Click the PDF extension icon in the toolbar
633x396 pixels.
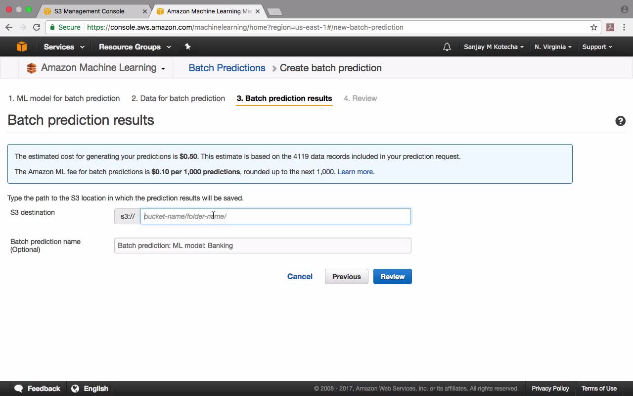tap(610, 27)
